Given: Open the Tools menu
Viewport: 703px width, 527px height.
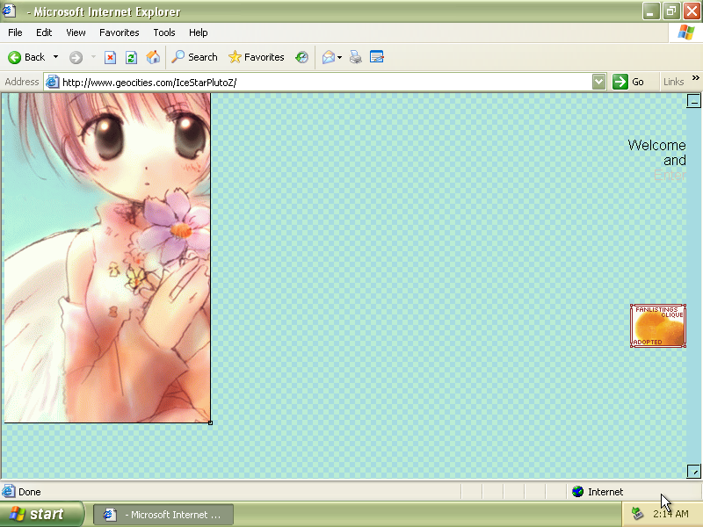Looking at the screenshot, I should [x=164, y=32].
